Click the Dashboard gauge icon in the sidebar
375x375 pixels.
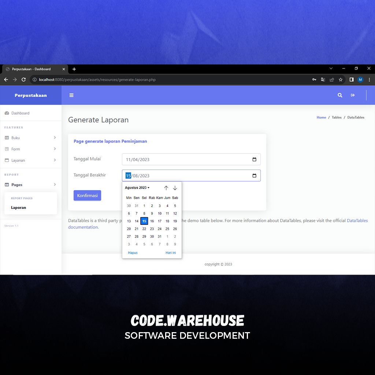pos(7,113)
